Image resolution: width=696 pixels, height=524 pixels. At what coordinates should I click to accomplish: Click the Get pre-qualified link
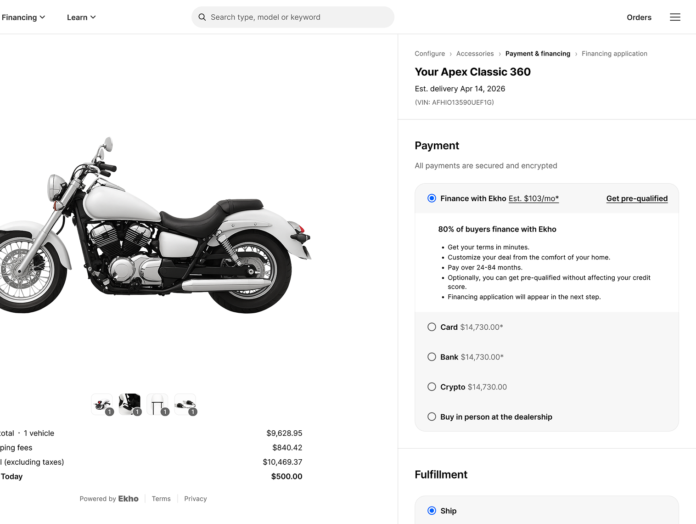pyautogui.click(x=637, y=198)
